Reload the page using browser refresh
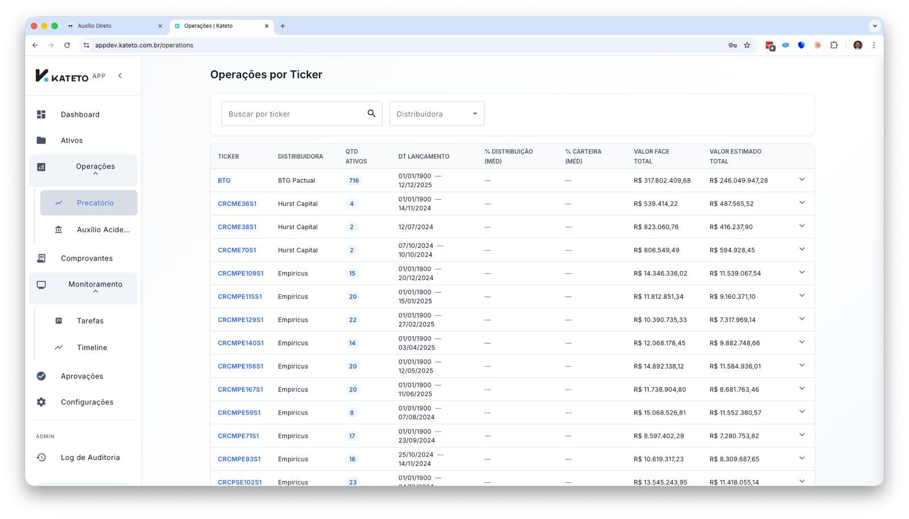 click(67, 45)
